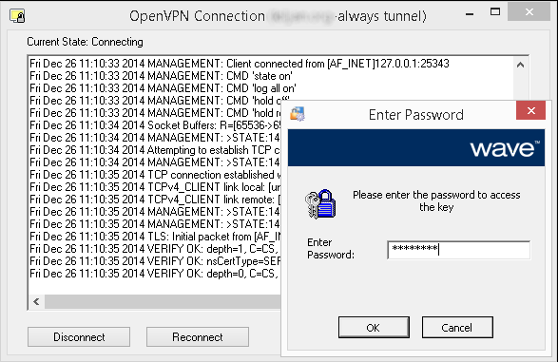Click the Current State: Connecting label

[x=85, y=42]
